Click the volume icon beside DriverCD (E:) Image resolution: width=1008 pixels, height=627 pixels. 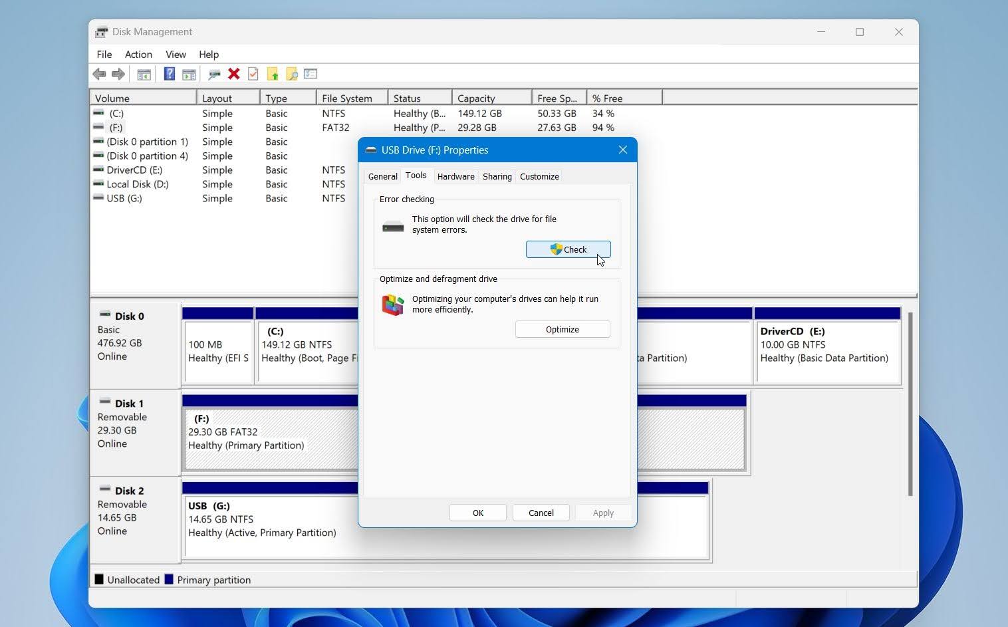coord(98,170)
